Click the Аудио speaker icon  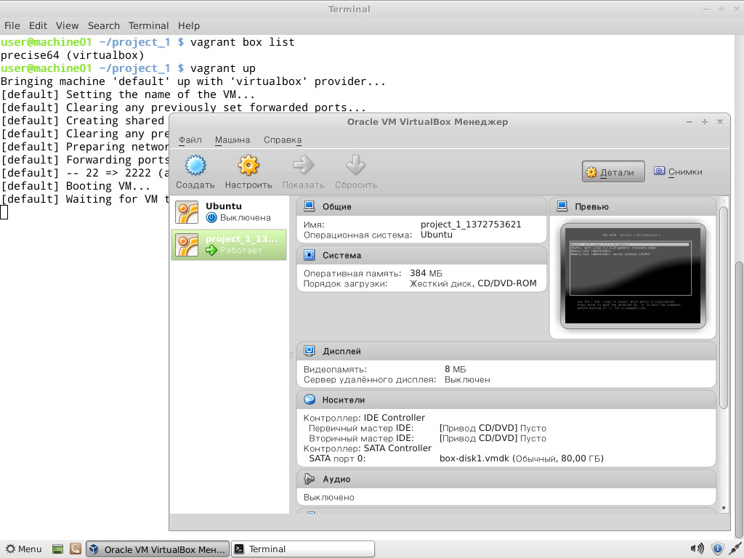click(310, 479)
